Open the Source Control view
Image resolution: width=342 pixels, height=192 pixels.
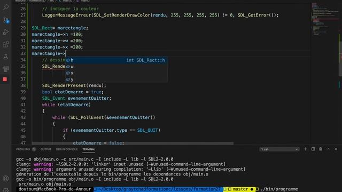6,20
